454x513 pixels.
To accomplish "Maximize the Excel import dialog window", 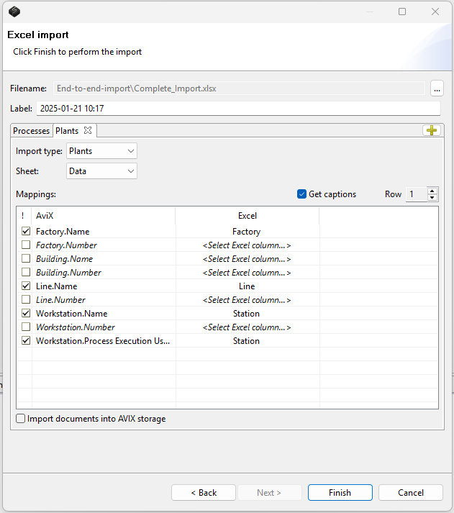I will [402, 12].
